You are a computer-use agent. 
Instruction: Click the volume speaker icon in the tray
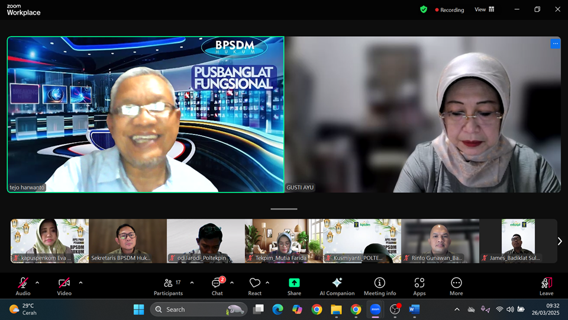pyautogui.click(x=510, y=309)
